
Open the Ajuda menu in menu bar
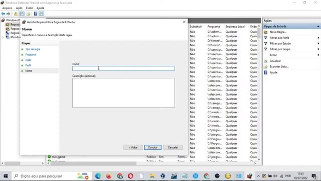pyautogui.click(x=40, y=8)
